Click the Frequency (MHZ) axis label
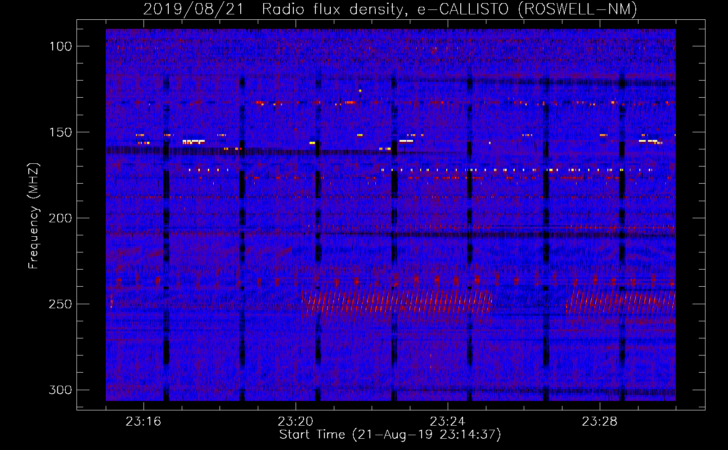 point(34,216)
